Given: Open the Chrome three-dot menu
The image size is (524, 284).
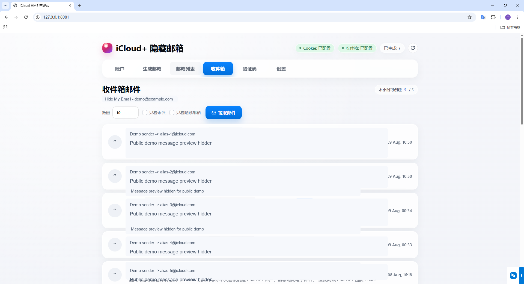Looking at the screenshot, I should [x=518, y=17].
